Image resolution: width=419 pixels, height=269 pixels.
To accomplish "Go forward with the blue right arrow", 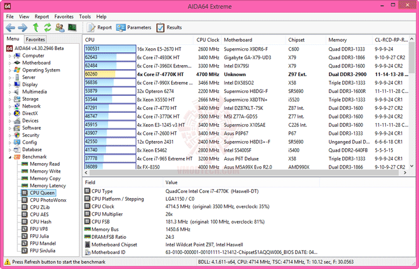I will tap(23, 27).
